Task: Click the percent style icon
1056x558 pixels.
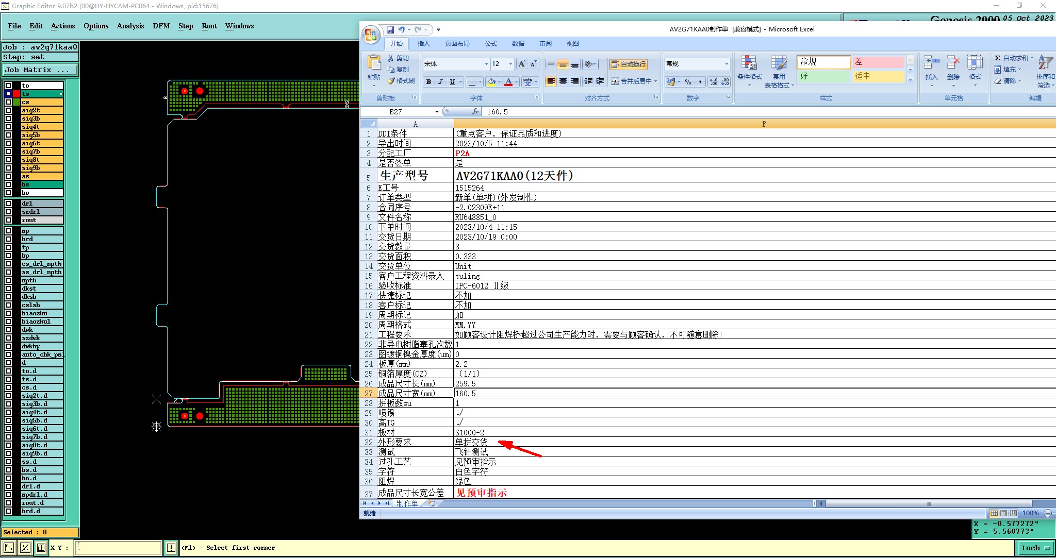Action: tap(688, 82)
